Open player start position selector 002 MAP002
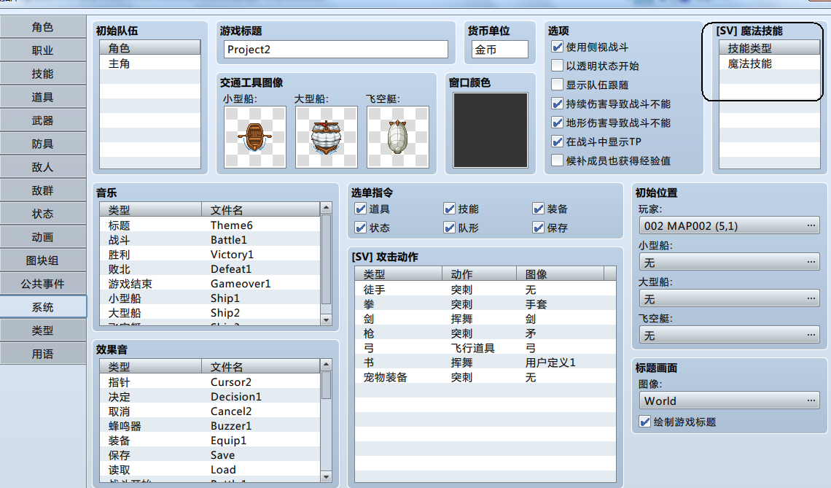Viewport: 831px width, 488px height. 729,225
